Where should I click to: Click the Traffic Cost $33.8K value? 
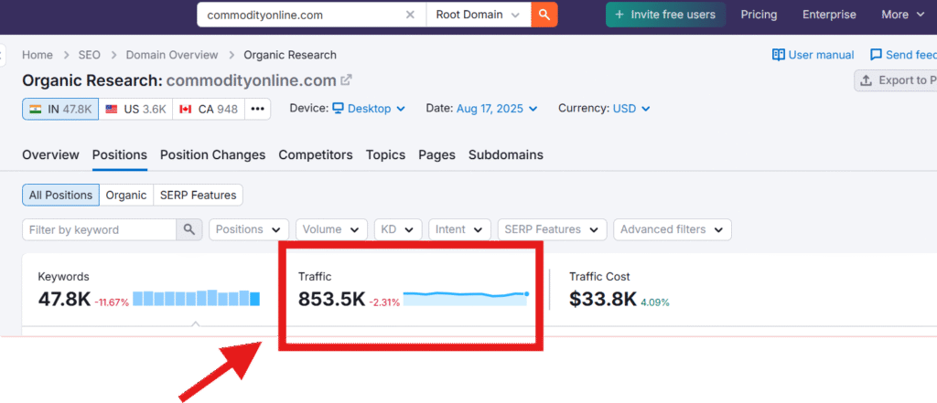click(x=602, y=299)
